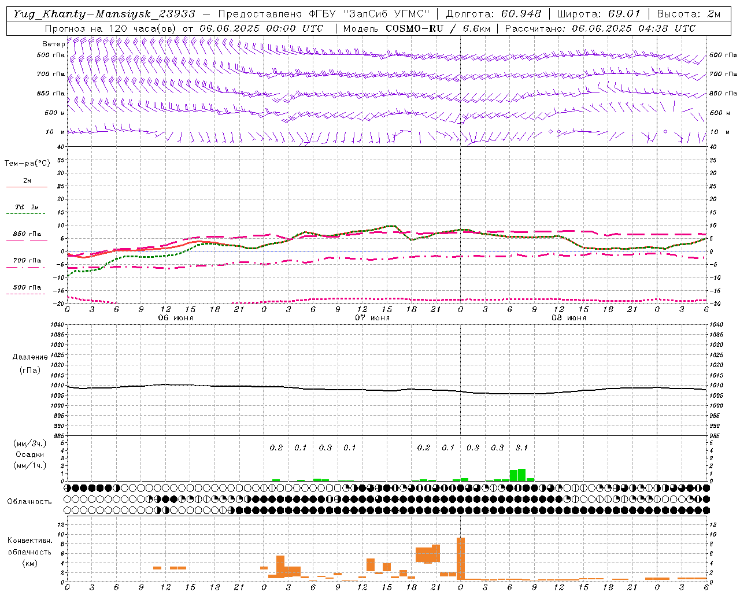Screen dimensions: 740x592
Task: Click the station title Yug_Khanty-Mansiysk_23933
Action: tap(104, 14)
